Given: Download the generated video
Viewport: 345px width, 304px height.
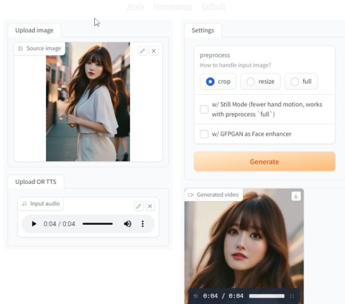Looking at the screenshot, I should [296, 196].
